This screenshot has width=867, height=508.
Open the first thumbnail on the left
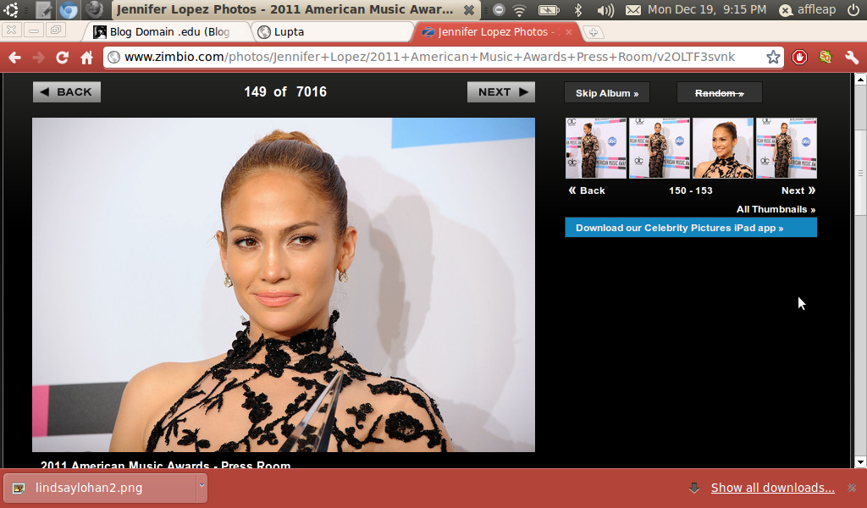(596, 148)
